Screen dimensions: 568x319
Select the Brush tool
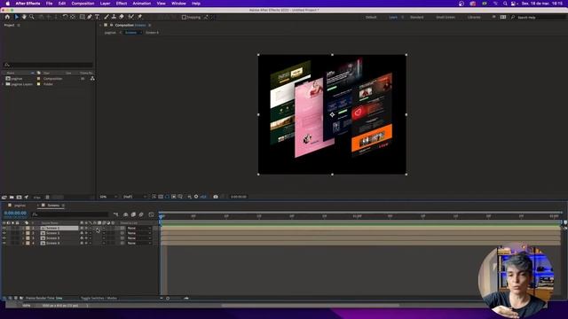pyautogui.click(x=106, y=17)
